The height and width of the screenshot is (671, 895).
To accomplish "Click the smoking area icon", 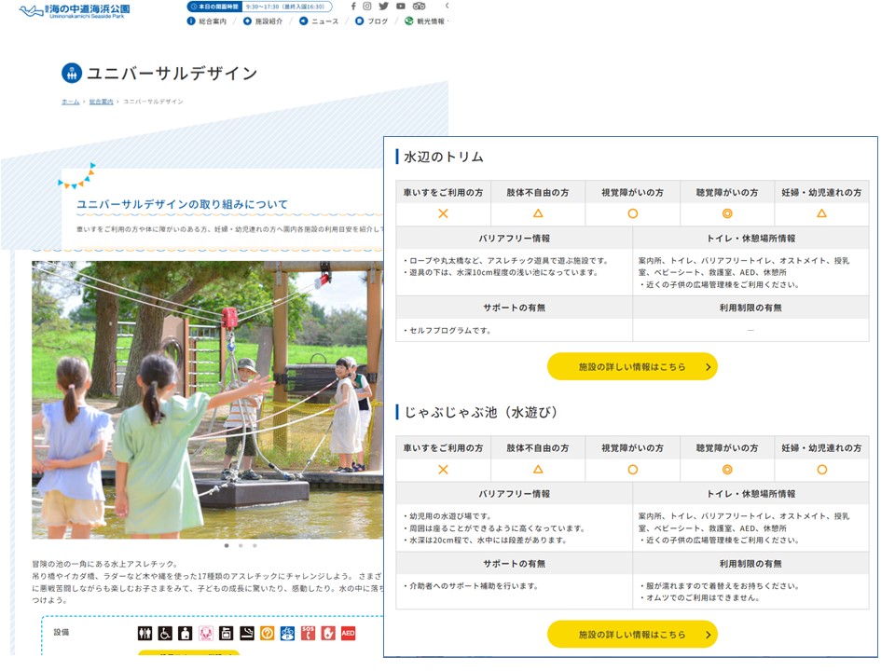I will 246,633.
